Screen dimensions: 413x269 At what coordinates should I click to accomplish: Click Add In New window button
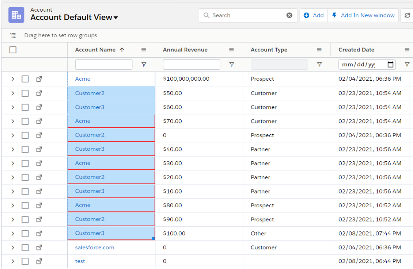coord(363,15)
